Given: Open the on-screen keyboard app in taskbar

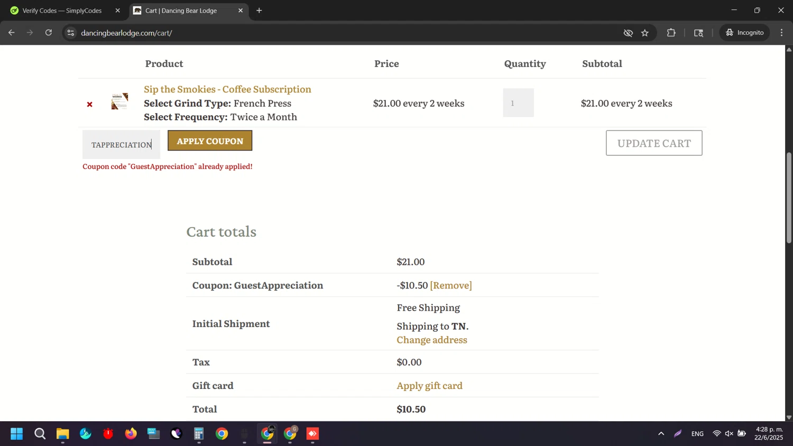Looking at the screenshot, I should [x=154, y=434].
